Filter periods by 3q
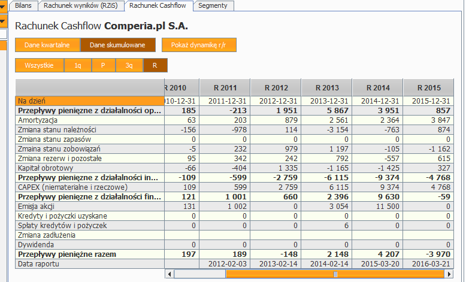Image resolution: width=466 pixels, height=282 pixels. 129,65
